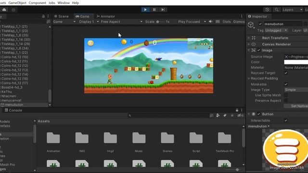Toggle the Game view shortcuts keyboard icon
This screenshot has width=308, height=173.
(218, 22)
